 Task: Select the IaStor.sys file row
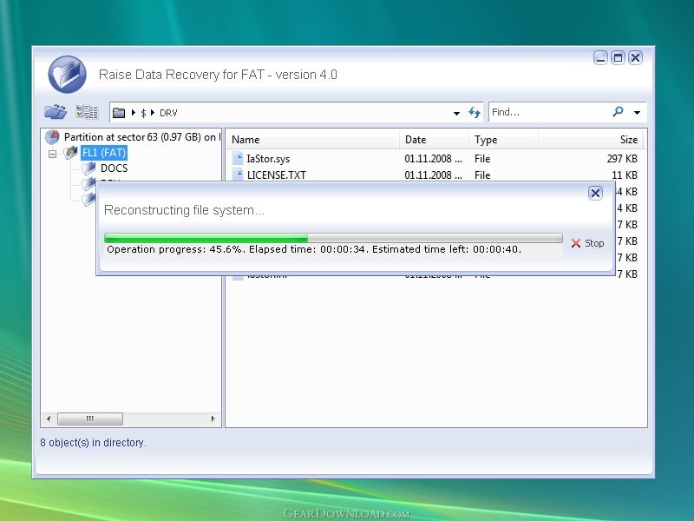click(435, 159)
